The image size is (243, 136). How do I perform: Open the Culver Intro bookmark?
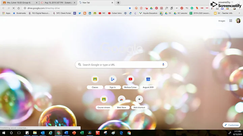tap(115, 13)
